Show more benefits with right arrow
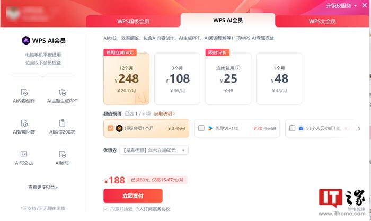 359,128
